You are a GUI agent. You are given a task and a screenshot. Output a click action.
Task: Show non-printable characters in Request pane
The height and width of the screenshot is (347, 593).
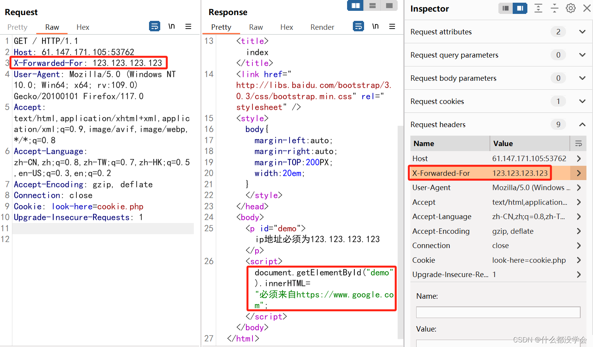[171, 26]
